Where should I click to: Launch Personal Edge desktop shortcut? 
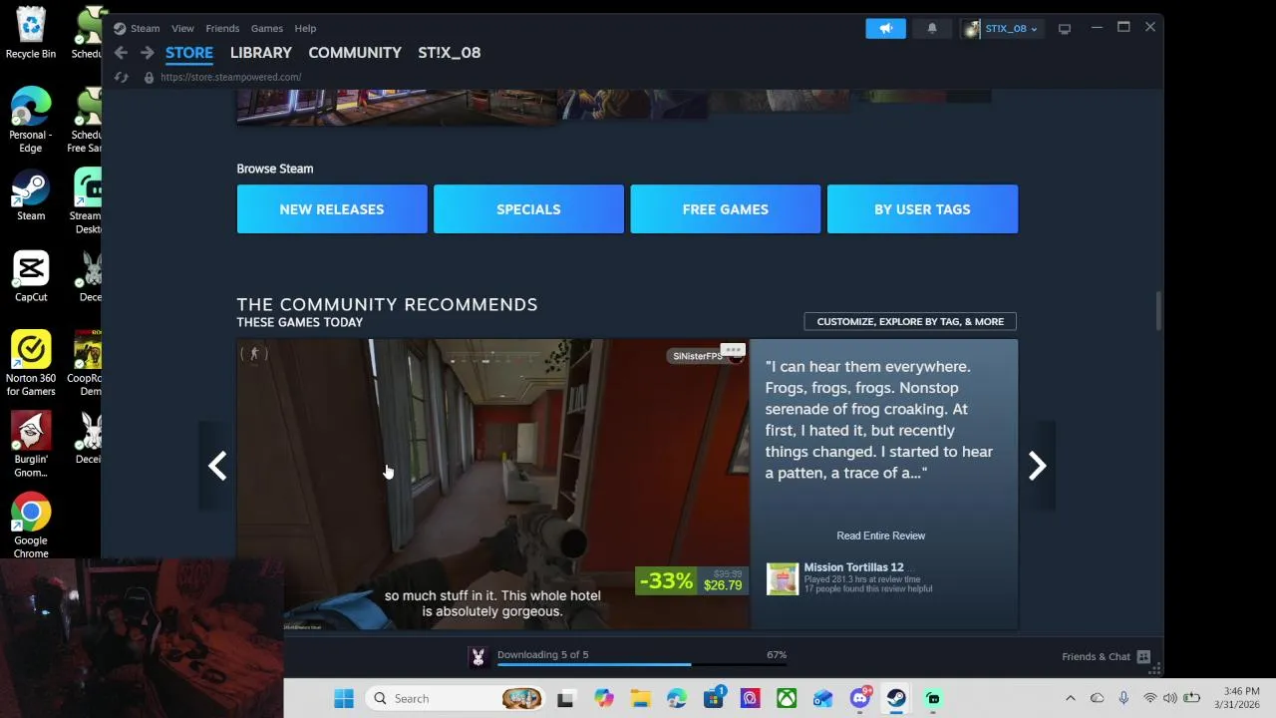tap(31, 120)
